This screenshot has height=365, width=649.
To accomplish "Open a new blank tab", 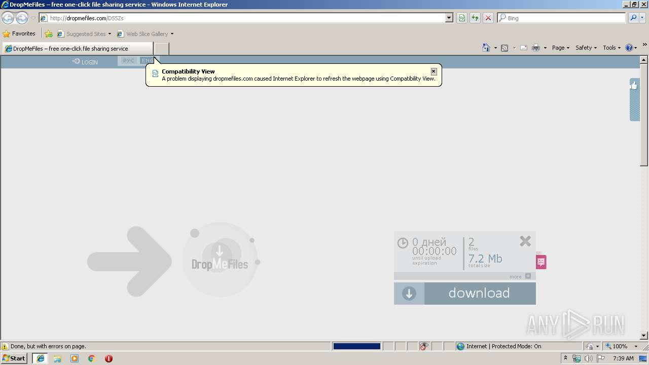I will (161, 49).
